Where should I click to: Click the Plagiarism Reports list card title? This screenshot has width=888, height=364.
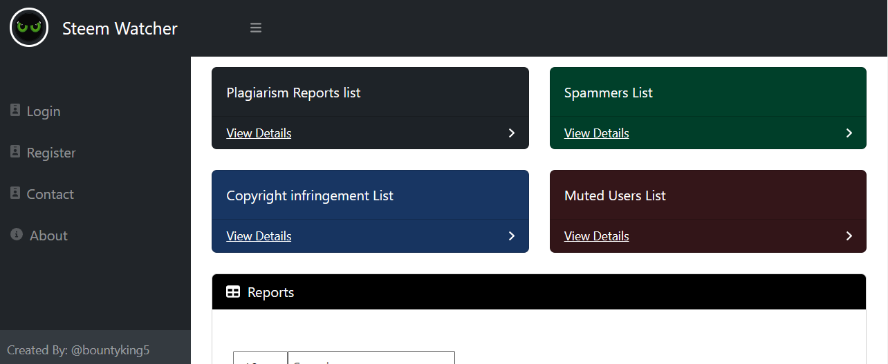293,93
